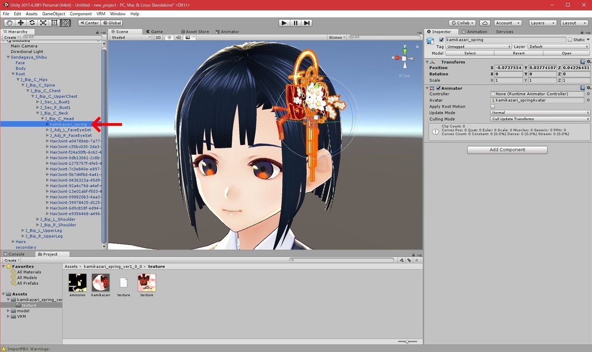Open the Collab dropdown
Screen dimensions: 592x352
click(x=463, y=23)
